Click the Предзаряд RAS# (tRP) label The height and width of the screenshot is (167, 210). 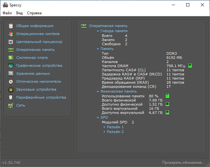pyautogui.click(x=123, y=78)
